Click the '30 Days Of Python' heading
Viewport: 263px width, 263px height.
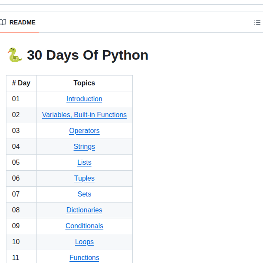click(88, 55)
